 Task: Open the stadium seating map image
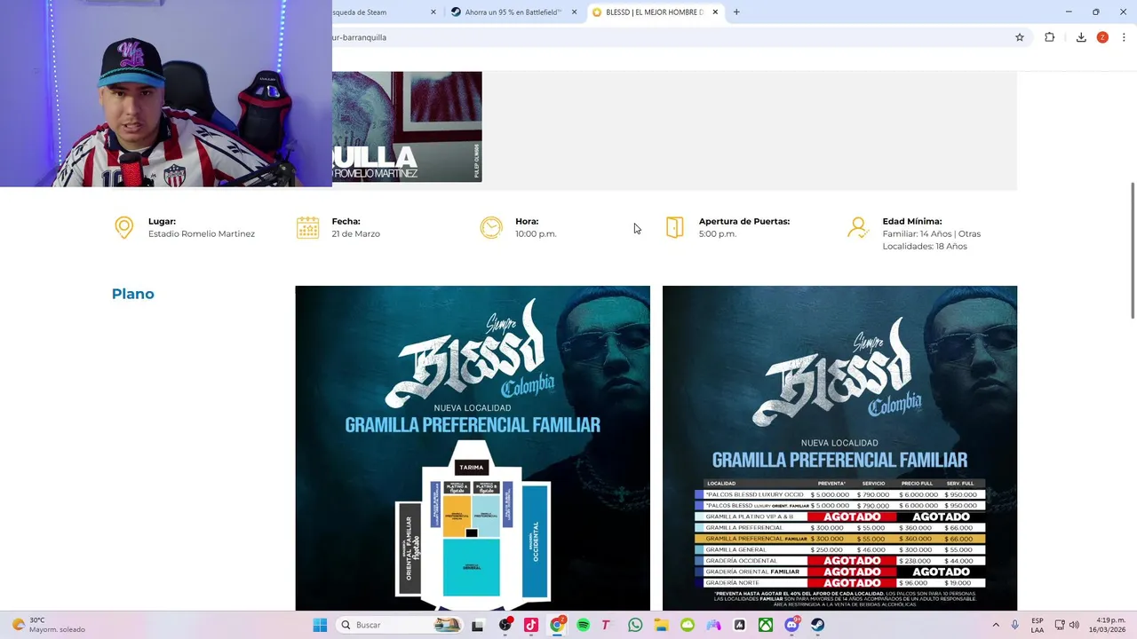473,448
